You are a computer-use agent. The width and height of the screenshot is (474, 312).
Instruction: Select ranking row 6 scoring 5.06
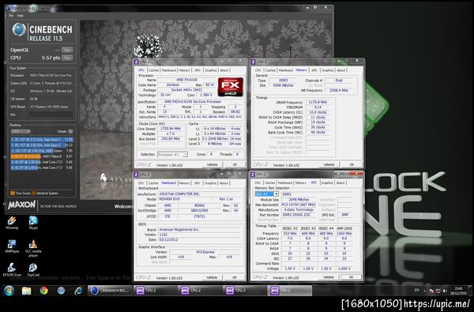[x=42, y=167]
